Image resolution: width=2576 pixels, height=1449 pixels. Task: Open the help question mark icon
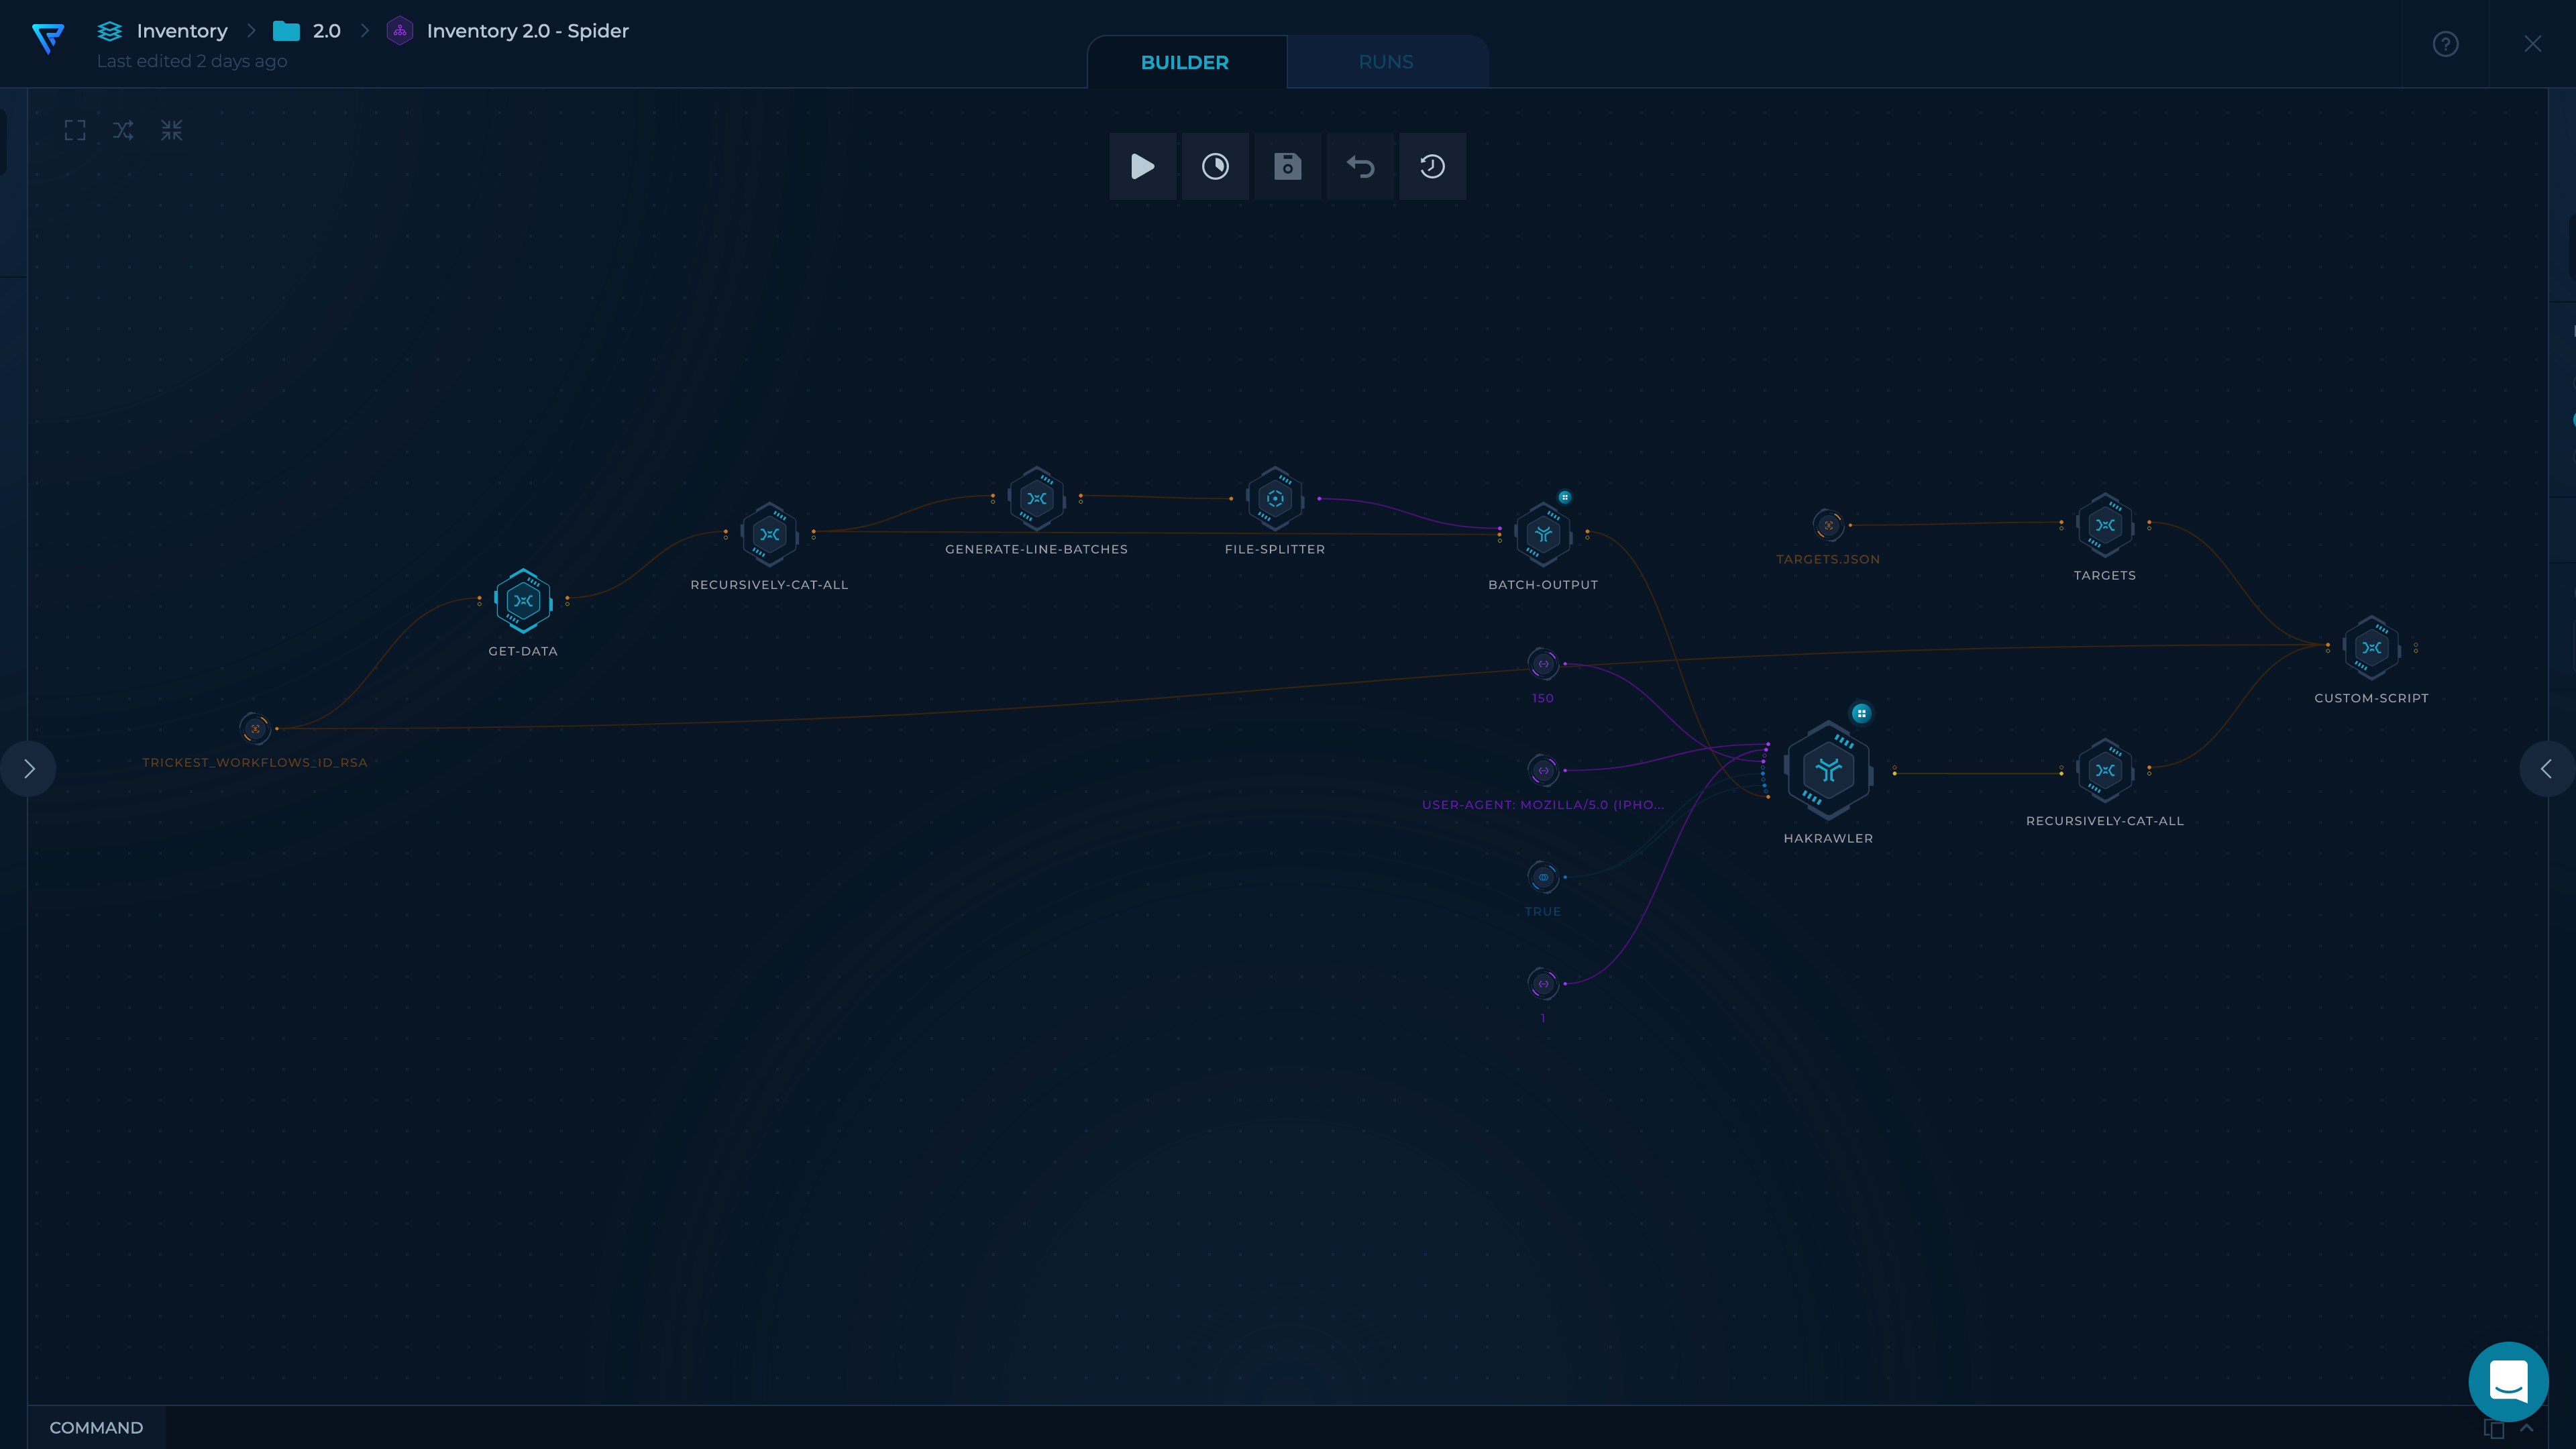2445,44
